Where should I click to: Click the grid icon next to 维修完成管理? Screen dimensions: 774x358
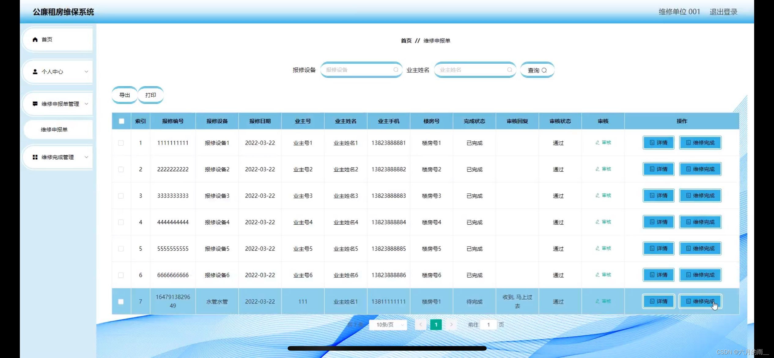click(x=35, y=157)
